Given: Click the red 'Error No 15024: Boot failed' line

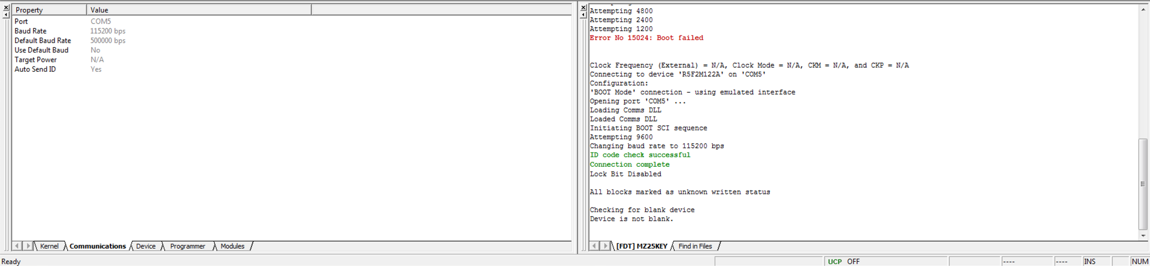Looking at the screenshot, I should point(646,38).
